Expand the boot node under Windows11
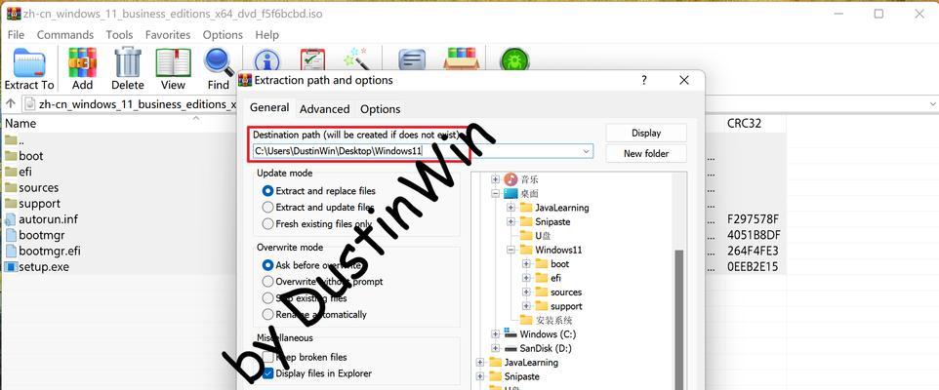Viewport: 939px width, 390px height. click(526, 264)
